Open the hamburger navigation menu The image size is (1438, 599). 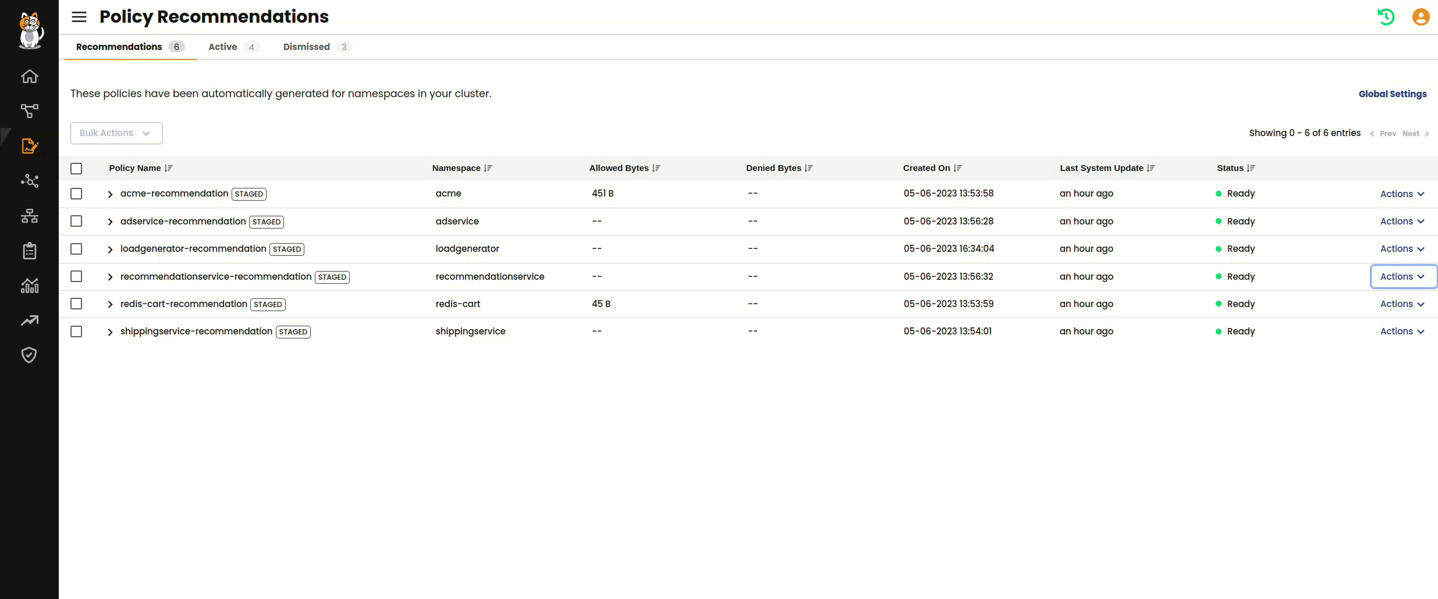tap(79, 17)
